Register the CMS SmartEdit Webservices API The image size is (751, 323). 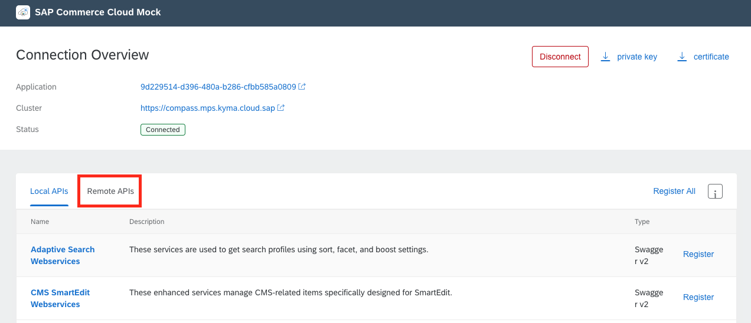(698, 297)
